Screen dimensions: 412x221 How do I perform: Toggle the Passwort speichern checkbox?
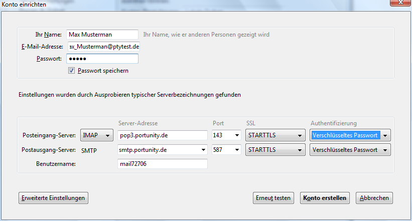point(72,71)
